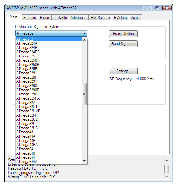Screen dimensions: 179x186
Task: Select ATmega64 from the list
Action: 48,149
